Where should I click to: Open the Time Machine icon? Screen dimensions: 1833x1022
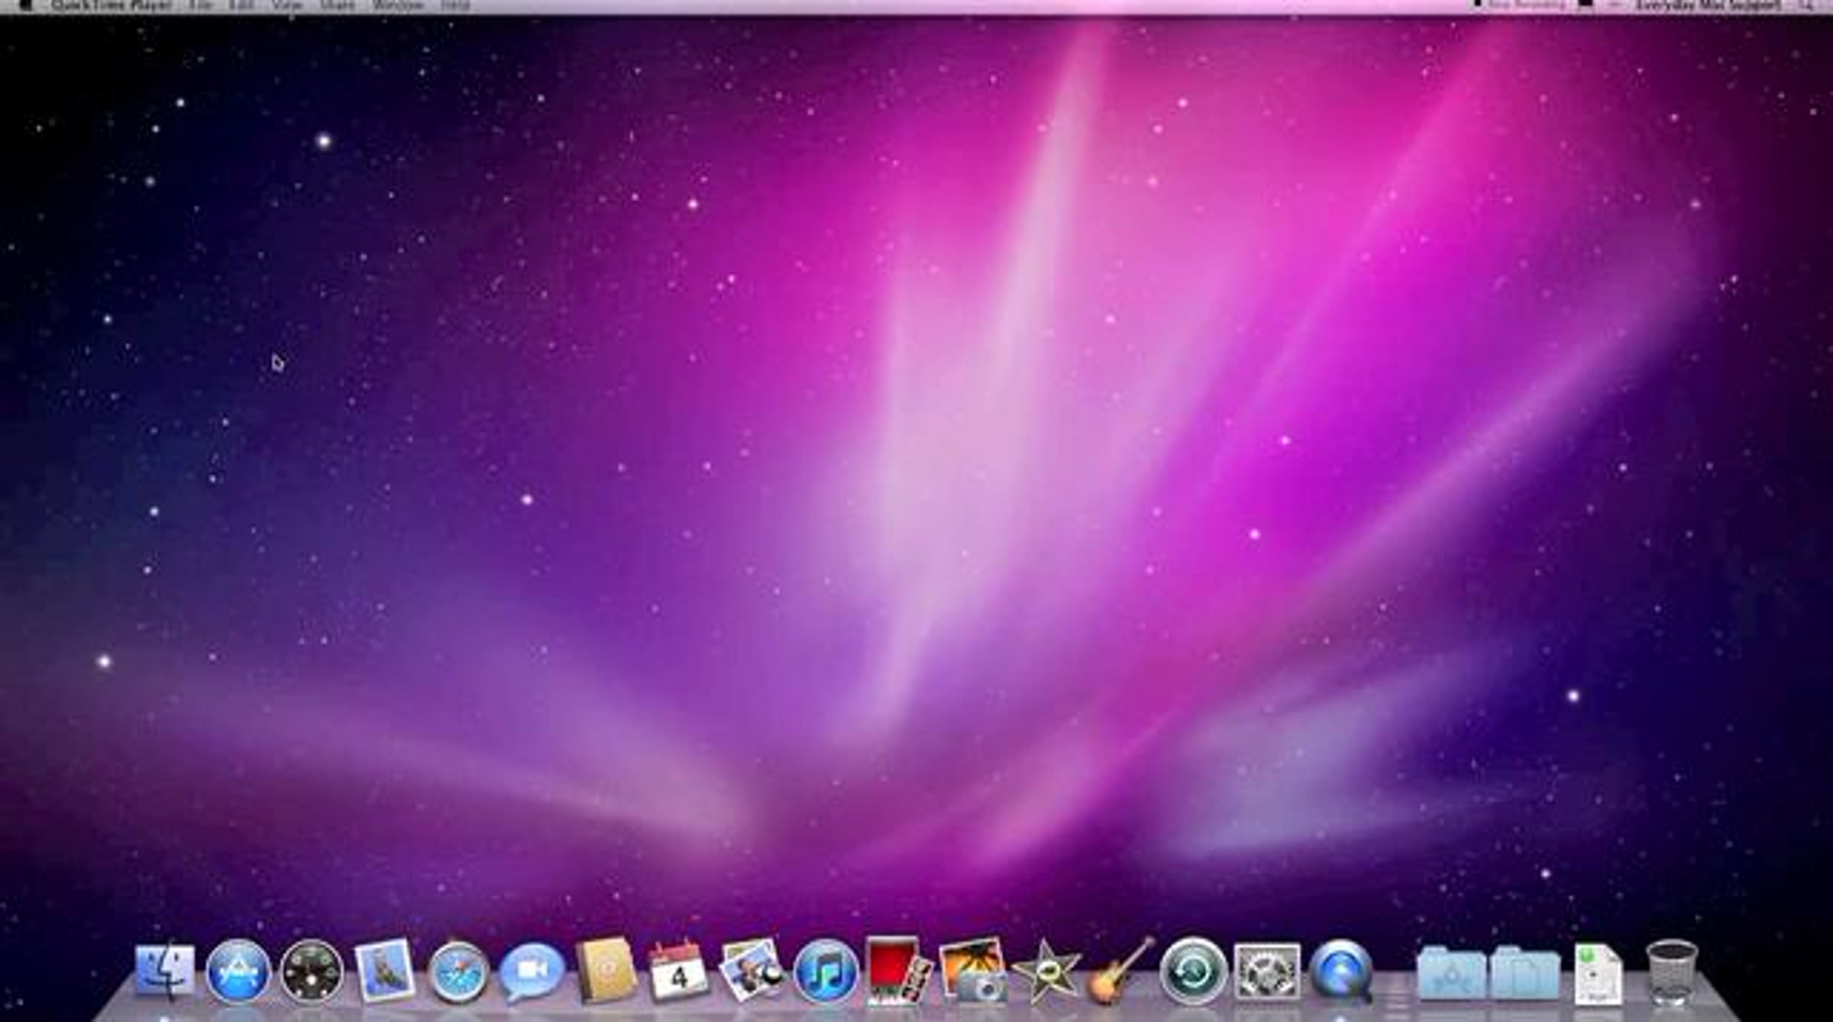(x=1193, y=972)
